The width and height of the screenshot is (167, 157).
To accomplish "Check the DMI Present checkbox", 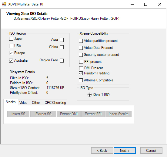I will [x=81, y=68].
